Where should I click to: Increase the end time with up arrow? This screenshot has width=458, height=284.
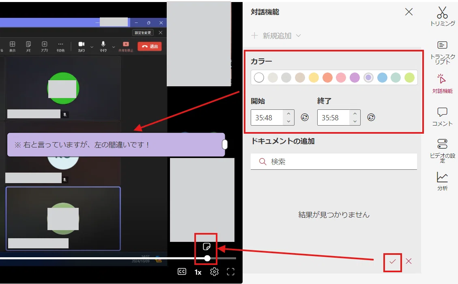[355, 114]
